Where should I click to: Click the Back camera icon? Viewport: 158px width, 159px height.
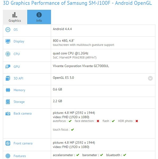tap(8, 114)
